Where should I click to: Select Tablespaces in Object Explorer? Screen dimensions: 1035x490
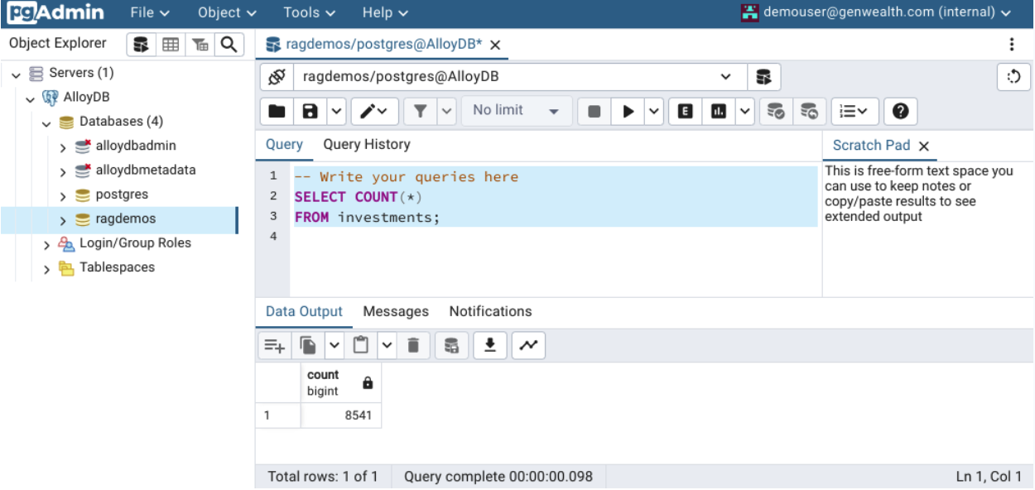[117, 267]
